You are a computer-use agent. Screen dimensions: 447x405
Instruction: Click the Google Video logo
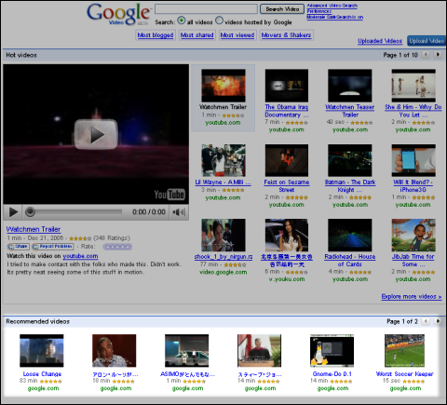click(118, 15)
